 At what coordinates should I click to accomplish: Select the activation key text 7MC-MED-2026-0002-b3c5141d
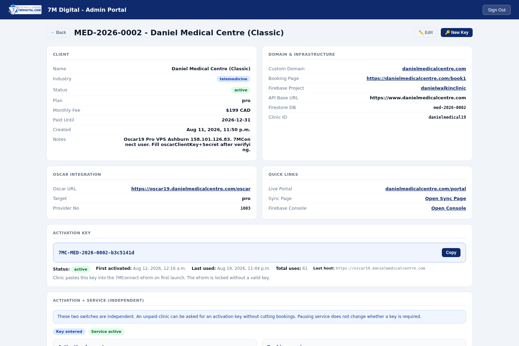(x=96, y=253)
